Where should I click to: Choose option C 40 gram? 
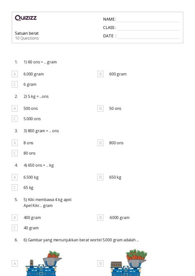(x=14, y=228)
